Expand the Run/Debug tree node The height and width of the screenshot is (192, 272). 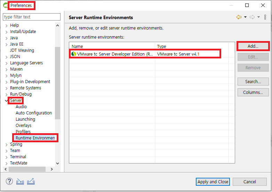pos(6,95)
